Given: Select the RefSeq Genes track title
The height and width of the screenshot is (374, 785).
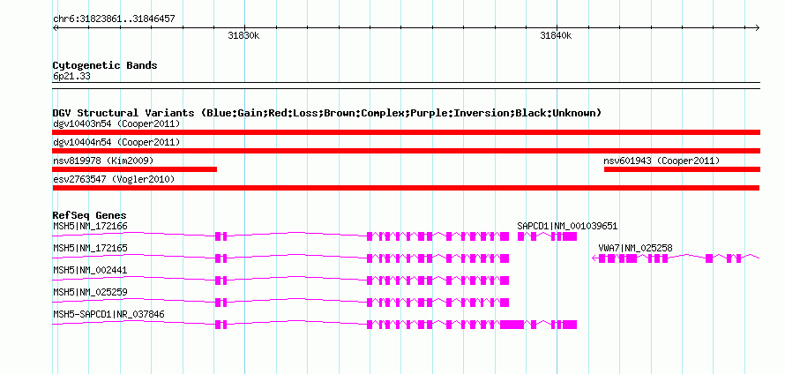Looking at the screenshot, I should tap(90, 215).
